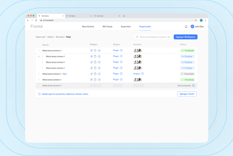233x156 pixels.
Task: Click the Agregar misión button
Action: point(187,94)
